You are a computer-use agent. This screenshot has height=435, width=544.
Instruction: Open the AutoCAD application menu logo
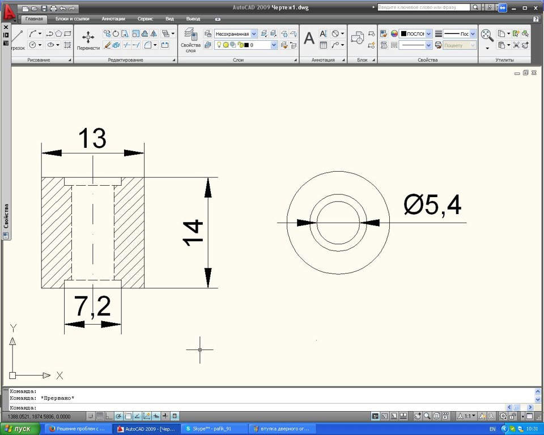[x=9, y=12]
